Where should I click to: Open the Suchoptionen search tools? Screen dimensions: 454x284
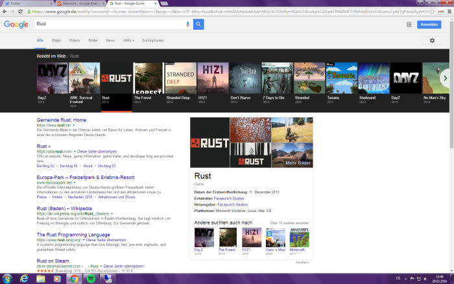pos(152,41)
